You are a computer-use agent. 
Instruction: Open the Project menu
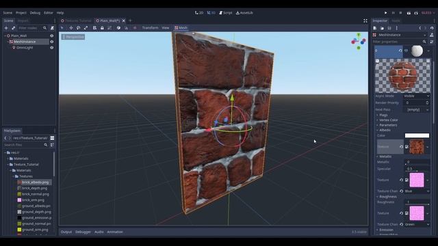tap(21, 13)
